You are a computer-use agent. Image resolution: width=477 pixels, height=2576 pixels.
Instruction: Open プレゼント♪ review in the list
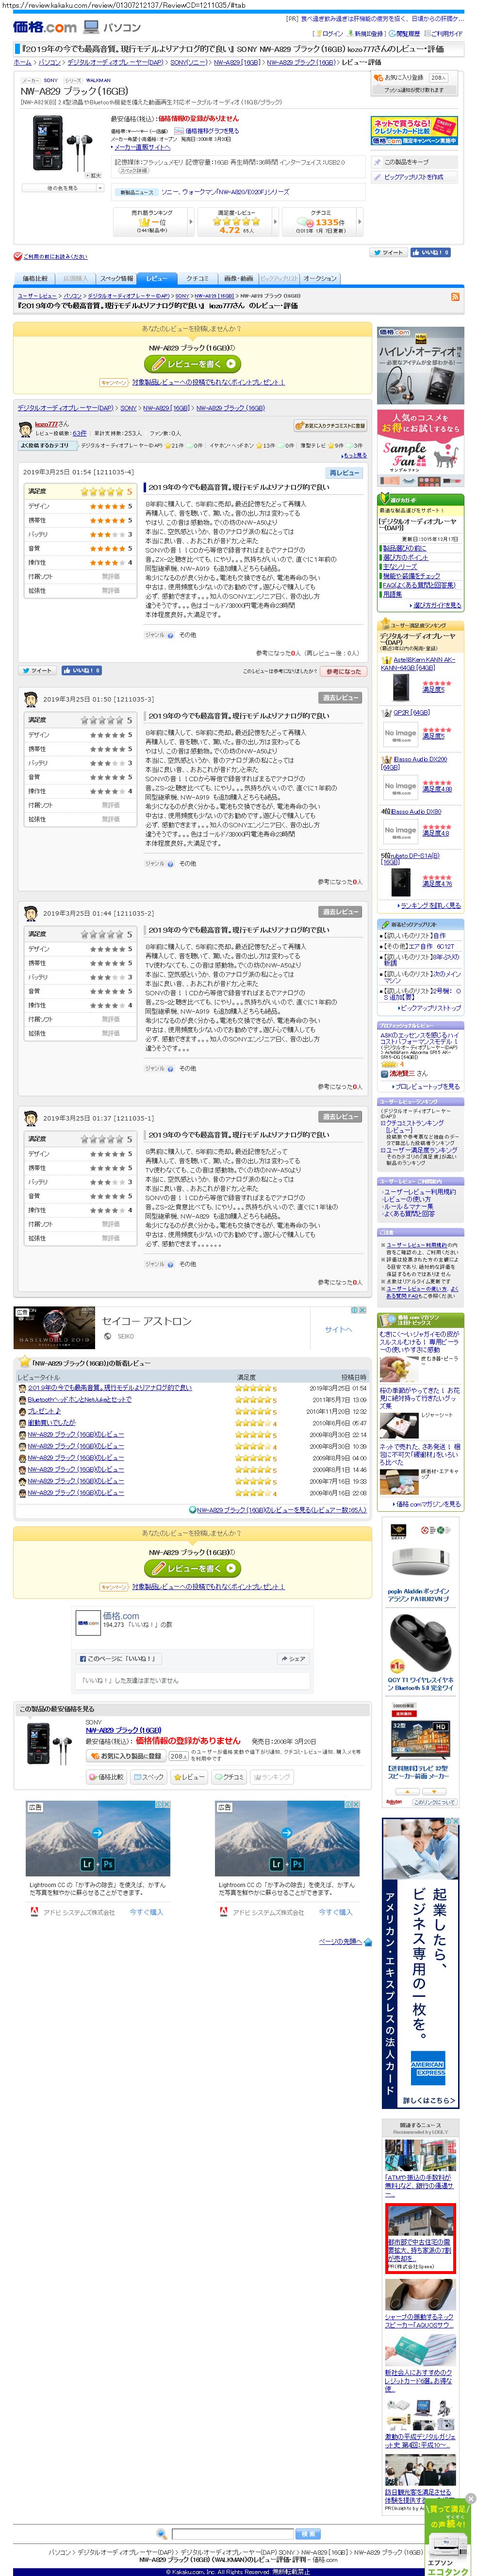[x=44, y=1411]
